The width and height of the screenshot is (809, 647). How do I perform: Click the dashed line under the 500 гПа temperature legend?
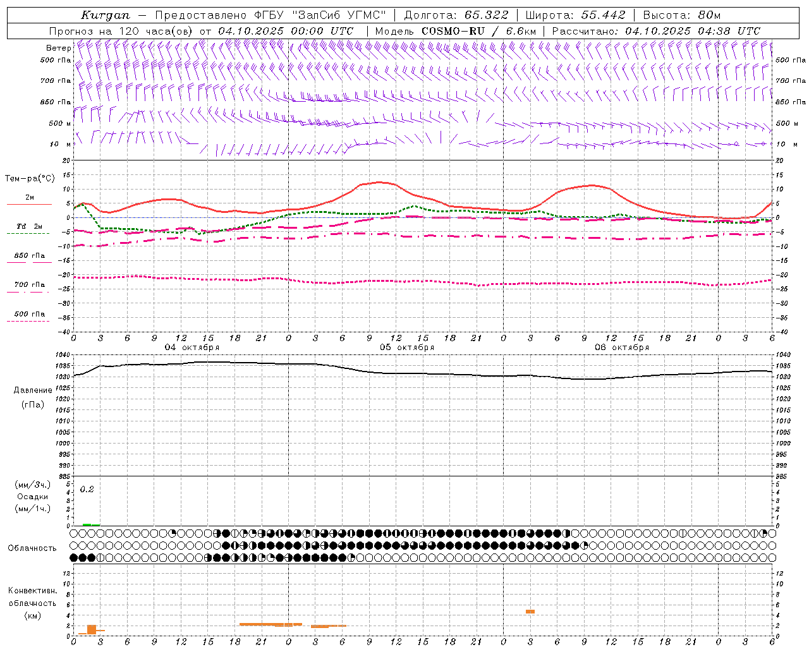[x=28, y=322]
